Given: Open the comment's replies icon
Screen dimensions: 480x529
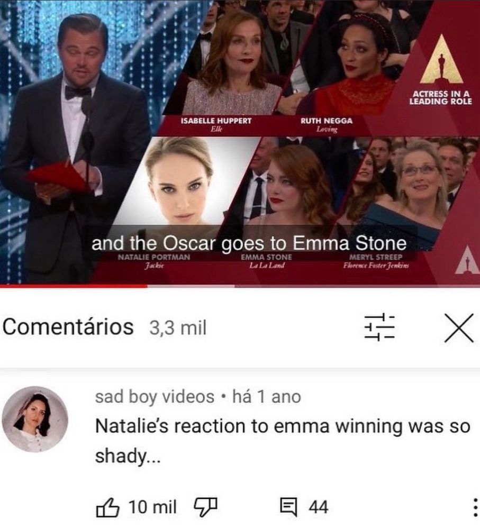Looking at the screenshot, I should point(289,507).
